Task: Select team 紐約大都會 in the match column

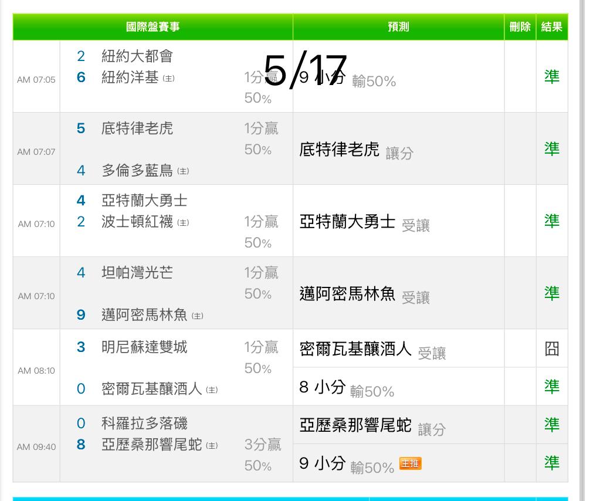Action: point(137,56)
